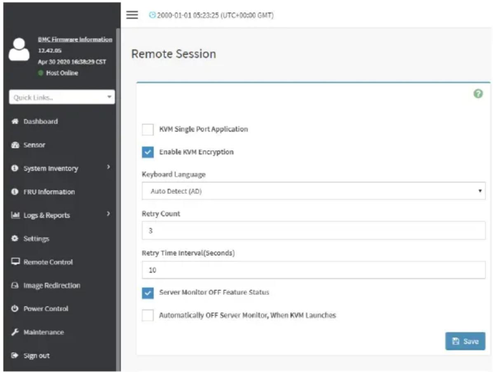Open the Keyboard Language dropdown

click(x=313, y=191)
